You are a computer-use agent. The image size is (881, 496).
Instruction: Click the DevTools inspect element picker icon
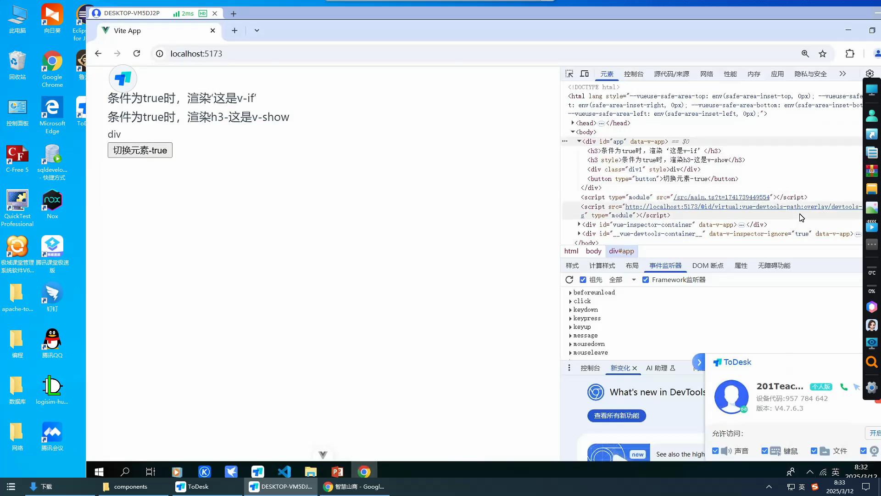tap(569, 73)
